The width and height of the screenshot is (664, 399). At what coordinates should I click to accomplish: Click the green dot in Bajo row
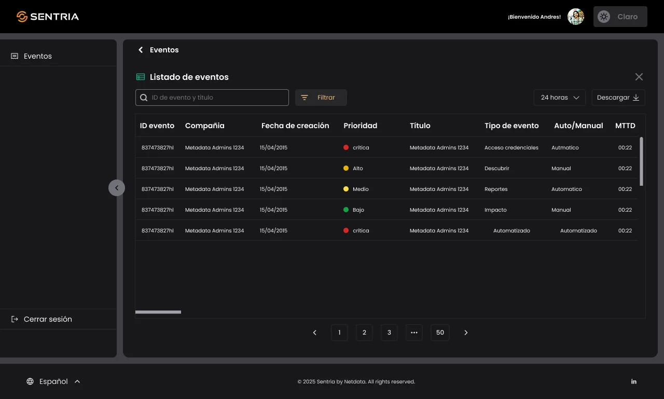[346, 210]
